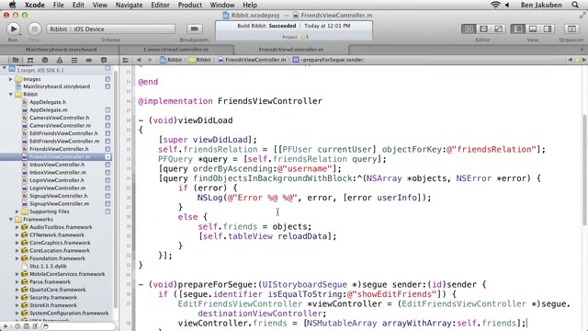Click the Stop button in the toolbar
The image size is (588, 331).
(34, 29)
